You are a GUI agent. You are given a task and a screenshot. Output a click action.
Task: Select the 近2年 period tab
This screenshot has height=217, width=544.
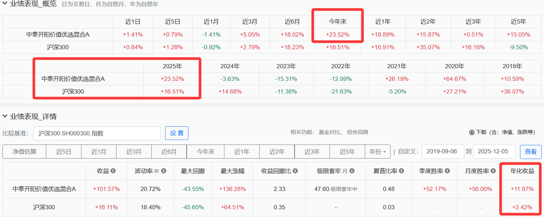(x=277, y=152)
